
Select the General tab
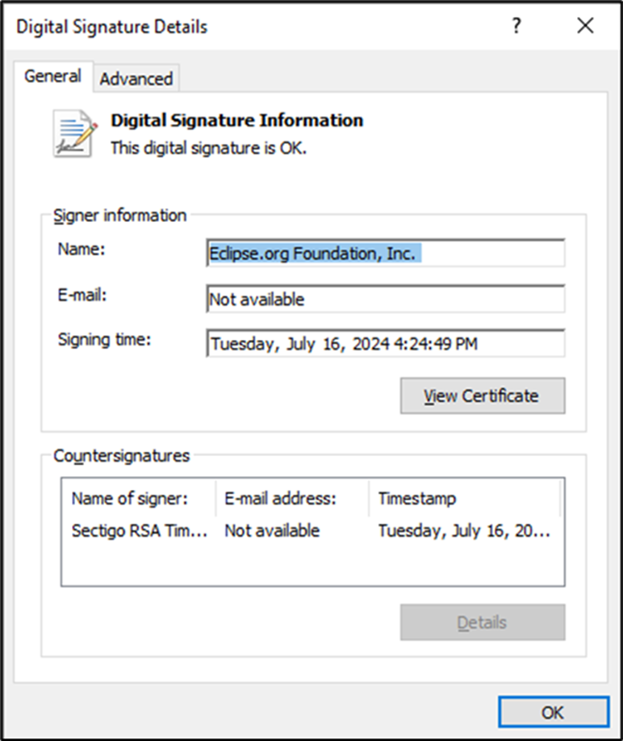(53, 76)
